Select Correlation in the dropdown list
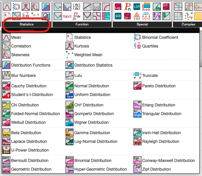This screenshot has width=202, height=176. click(17, 46)
